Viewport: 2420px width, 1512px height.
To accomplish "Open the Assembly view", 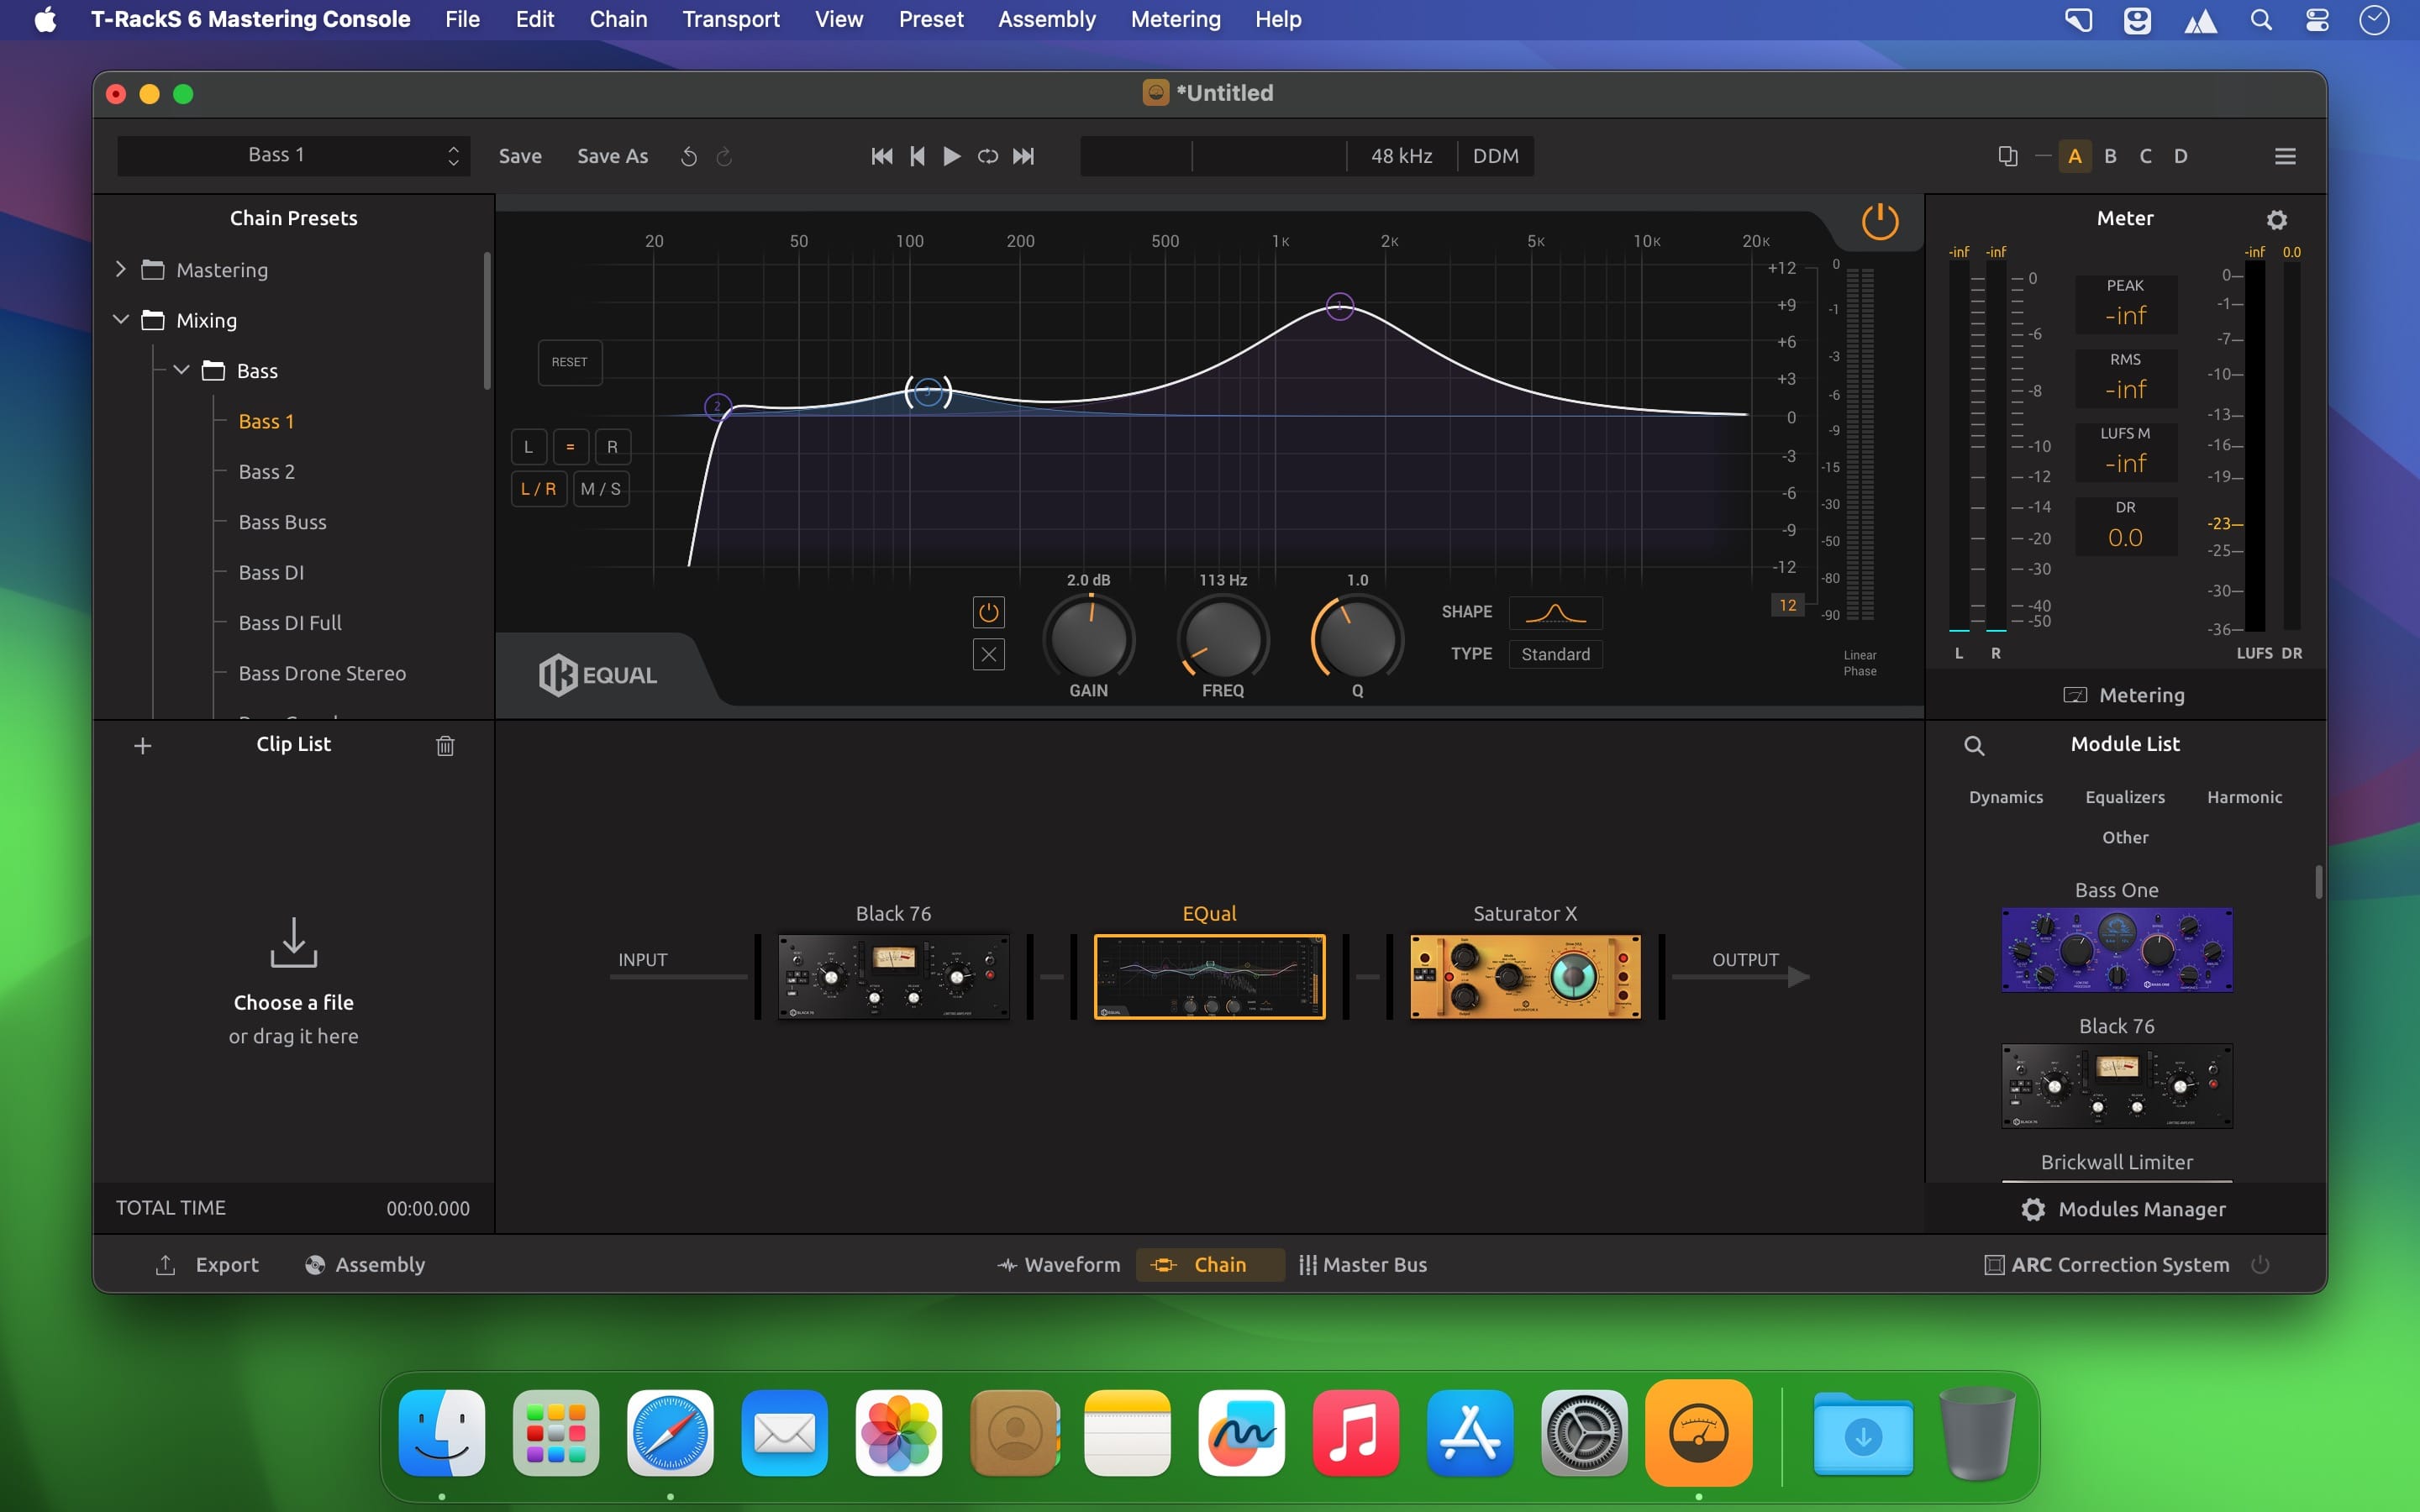I will [x=365, y=1264].
